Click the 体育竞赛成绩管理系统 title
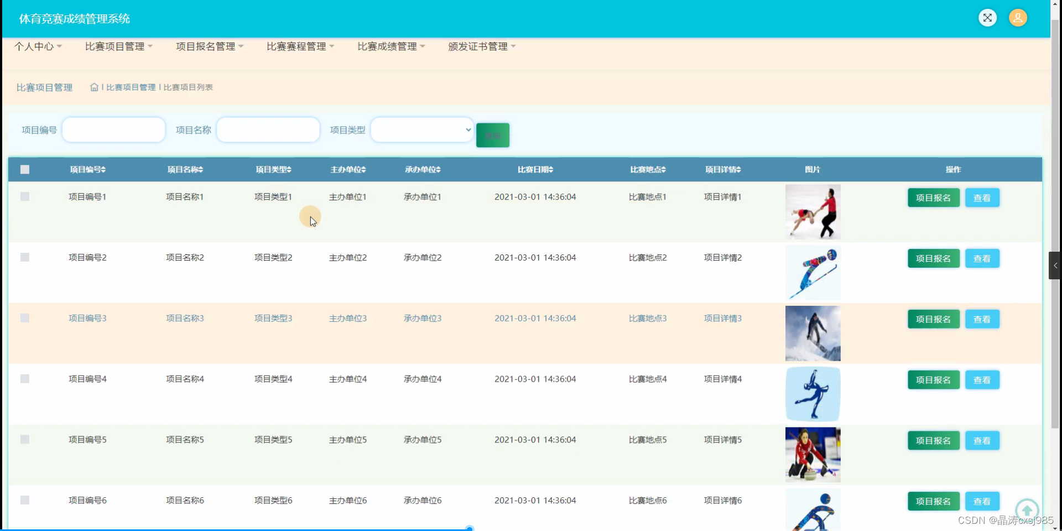The image size is (1062, 531). tap(75, 19)
